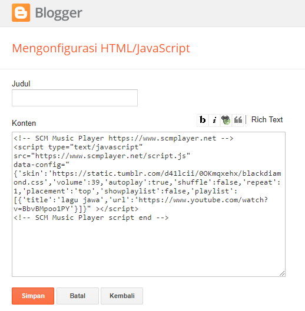Cancel changes with the Batal button
Viewport: 305px width, 311px height.
(x=78, y=296)
